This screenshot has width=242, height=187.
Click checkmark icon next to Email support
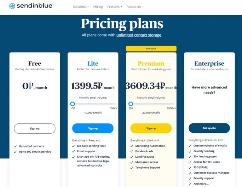pos(73,151)
